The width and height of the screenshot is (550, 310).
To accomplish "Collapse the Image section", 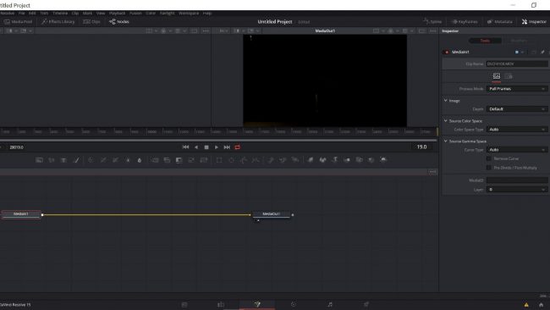I will coord(446,101).
